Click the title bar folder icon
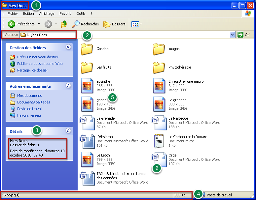 point(5,5)
